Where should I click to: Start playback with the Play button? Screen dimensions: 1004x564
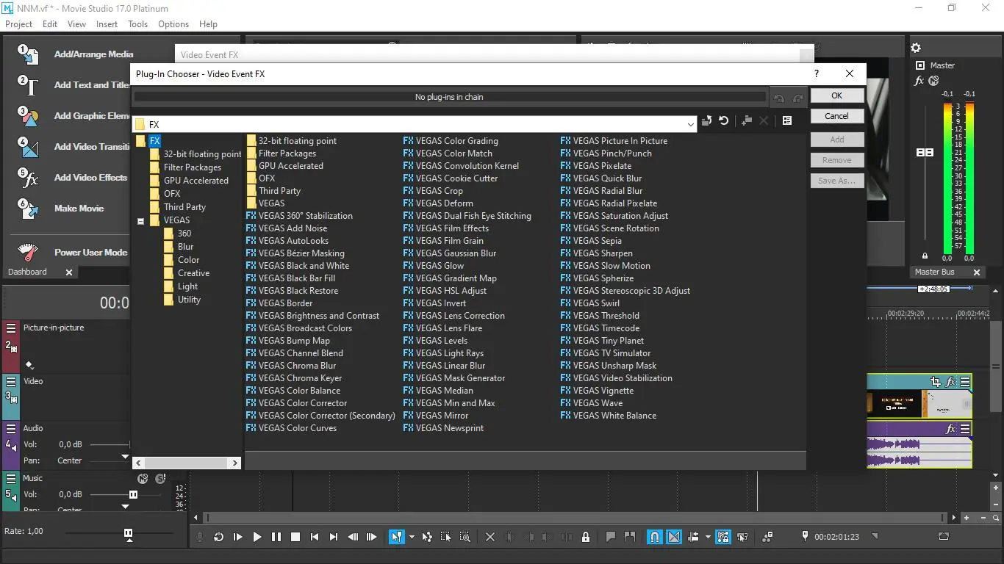pos(257,537)
